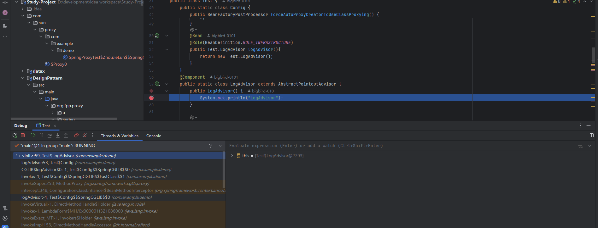Select frame intercept:348, ConfigurationClassEnhancer
The height and width of the screenshot is (228, 598).
tap(118, 190)
